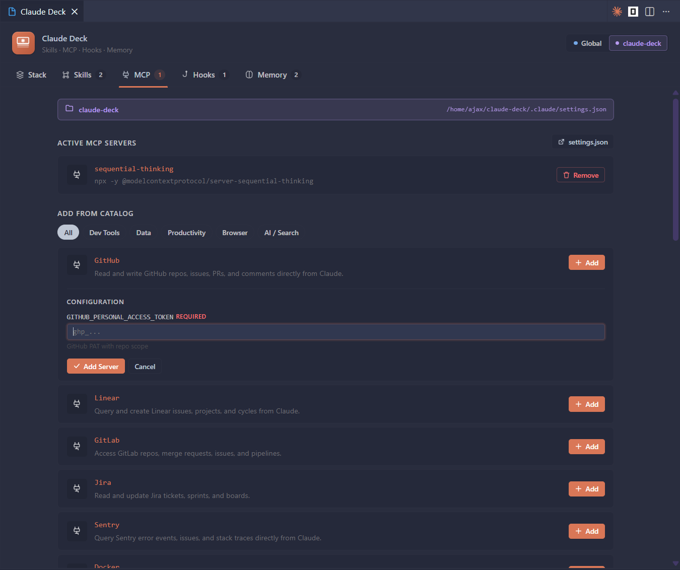Click the folder icon beside claude-deck project

coord(70,109)
